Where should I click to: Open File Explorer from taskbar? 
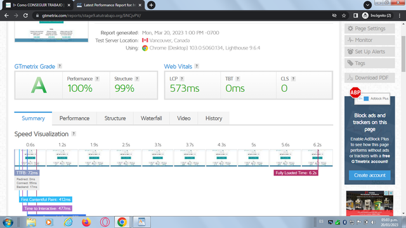pos(31,222)
